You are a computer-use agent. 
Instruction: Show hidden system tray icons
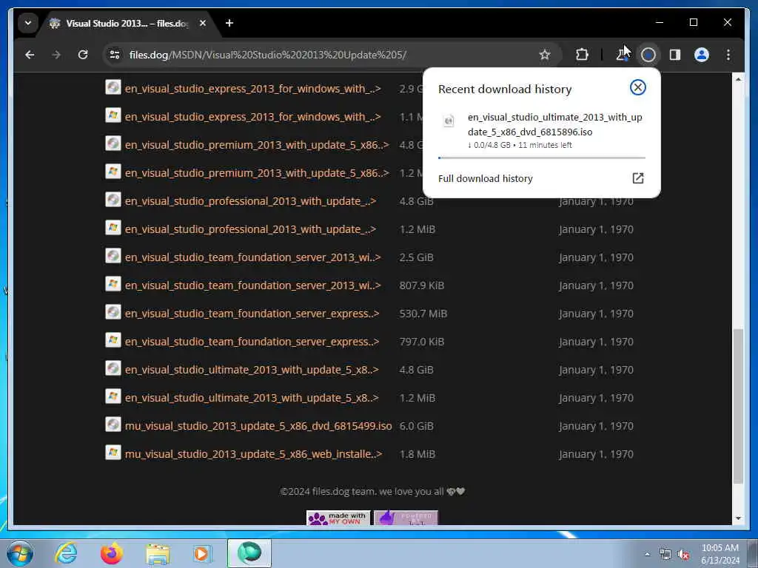pos(647,554)
